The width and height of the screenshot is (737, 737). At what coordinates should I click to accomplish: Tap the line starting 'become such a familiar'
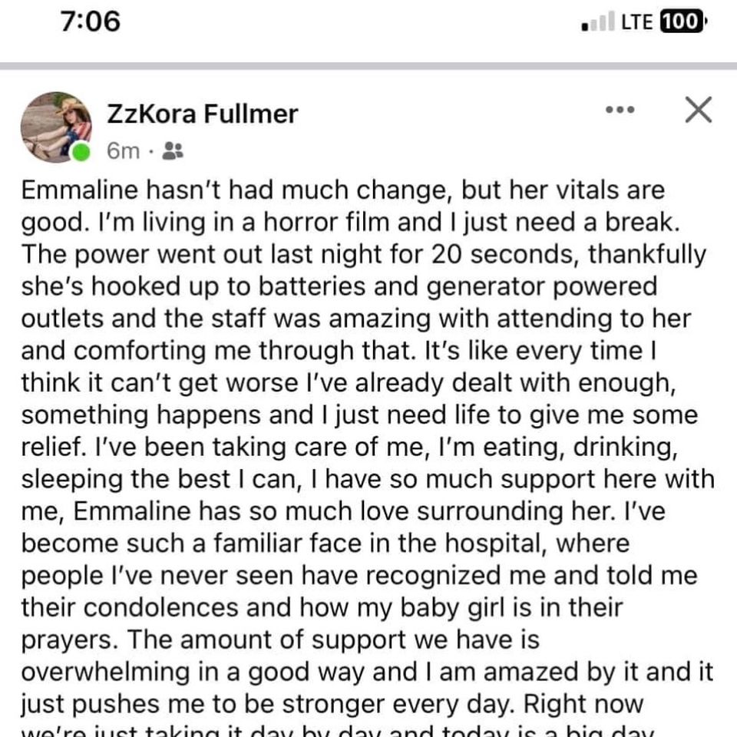point(326,544)
